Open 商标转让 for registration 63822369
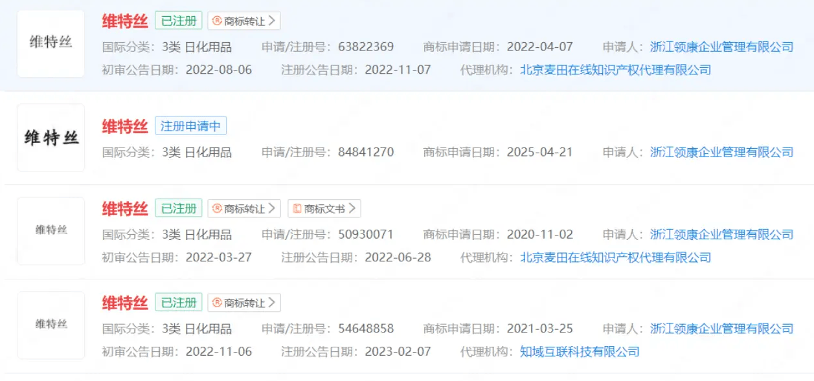 point(244,21)
